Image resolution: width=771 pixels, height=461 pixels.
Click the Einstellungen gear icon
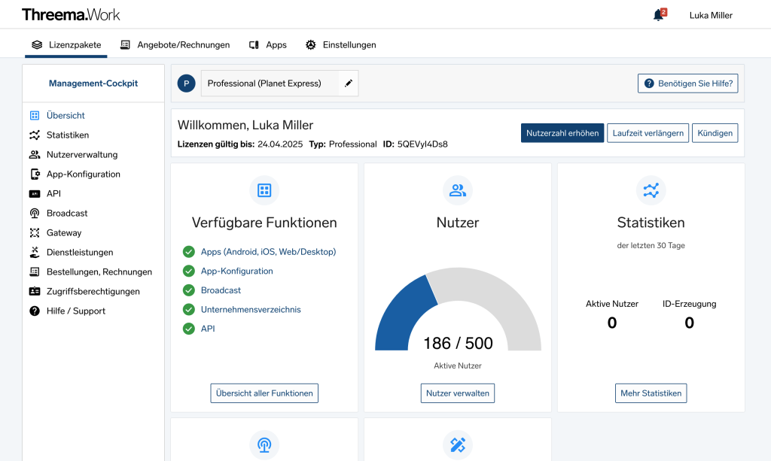[x=311, y=44]
